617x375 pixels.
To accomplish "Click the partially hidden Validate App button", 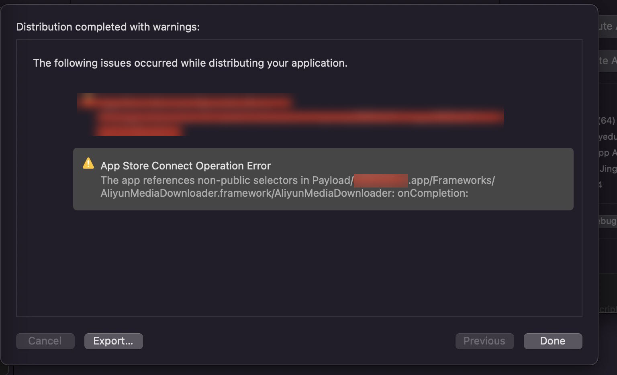I will 607,61.
